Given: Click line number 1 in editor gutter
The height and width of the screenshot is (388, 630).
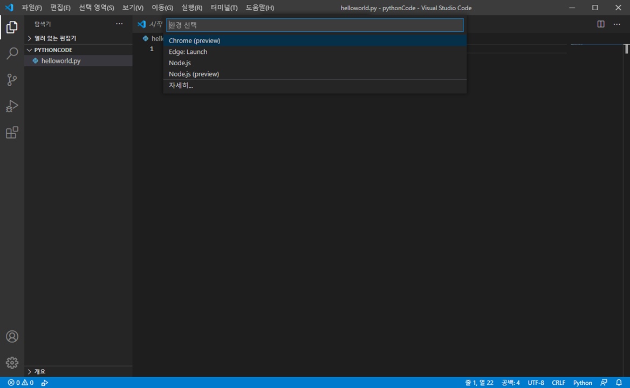Looking at the screenshot, I should 152,49.
